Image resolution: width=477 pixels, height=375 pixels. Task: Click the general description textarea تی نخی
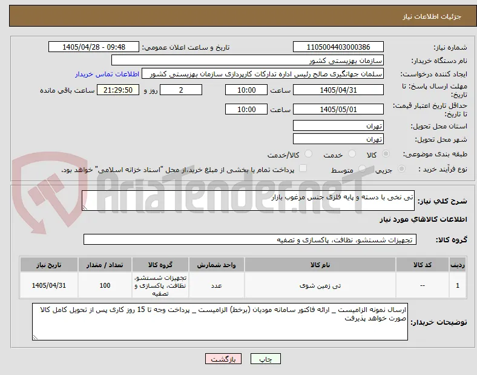248,201
